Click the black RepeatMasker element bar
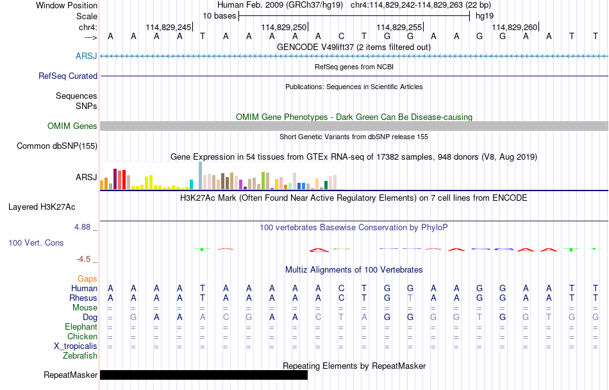The height and width of the screenshot is (390, 609). click(x=204, y=375)
